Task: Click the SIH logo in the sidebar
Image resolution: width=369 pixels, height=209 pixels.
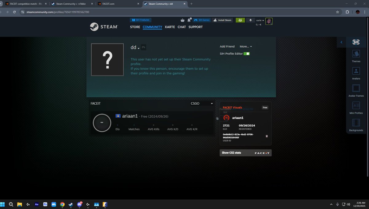Action: pyautogui.click(x=356, y=42)
